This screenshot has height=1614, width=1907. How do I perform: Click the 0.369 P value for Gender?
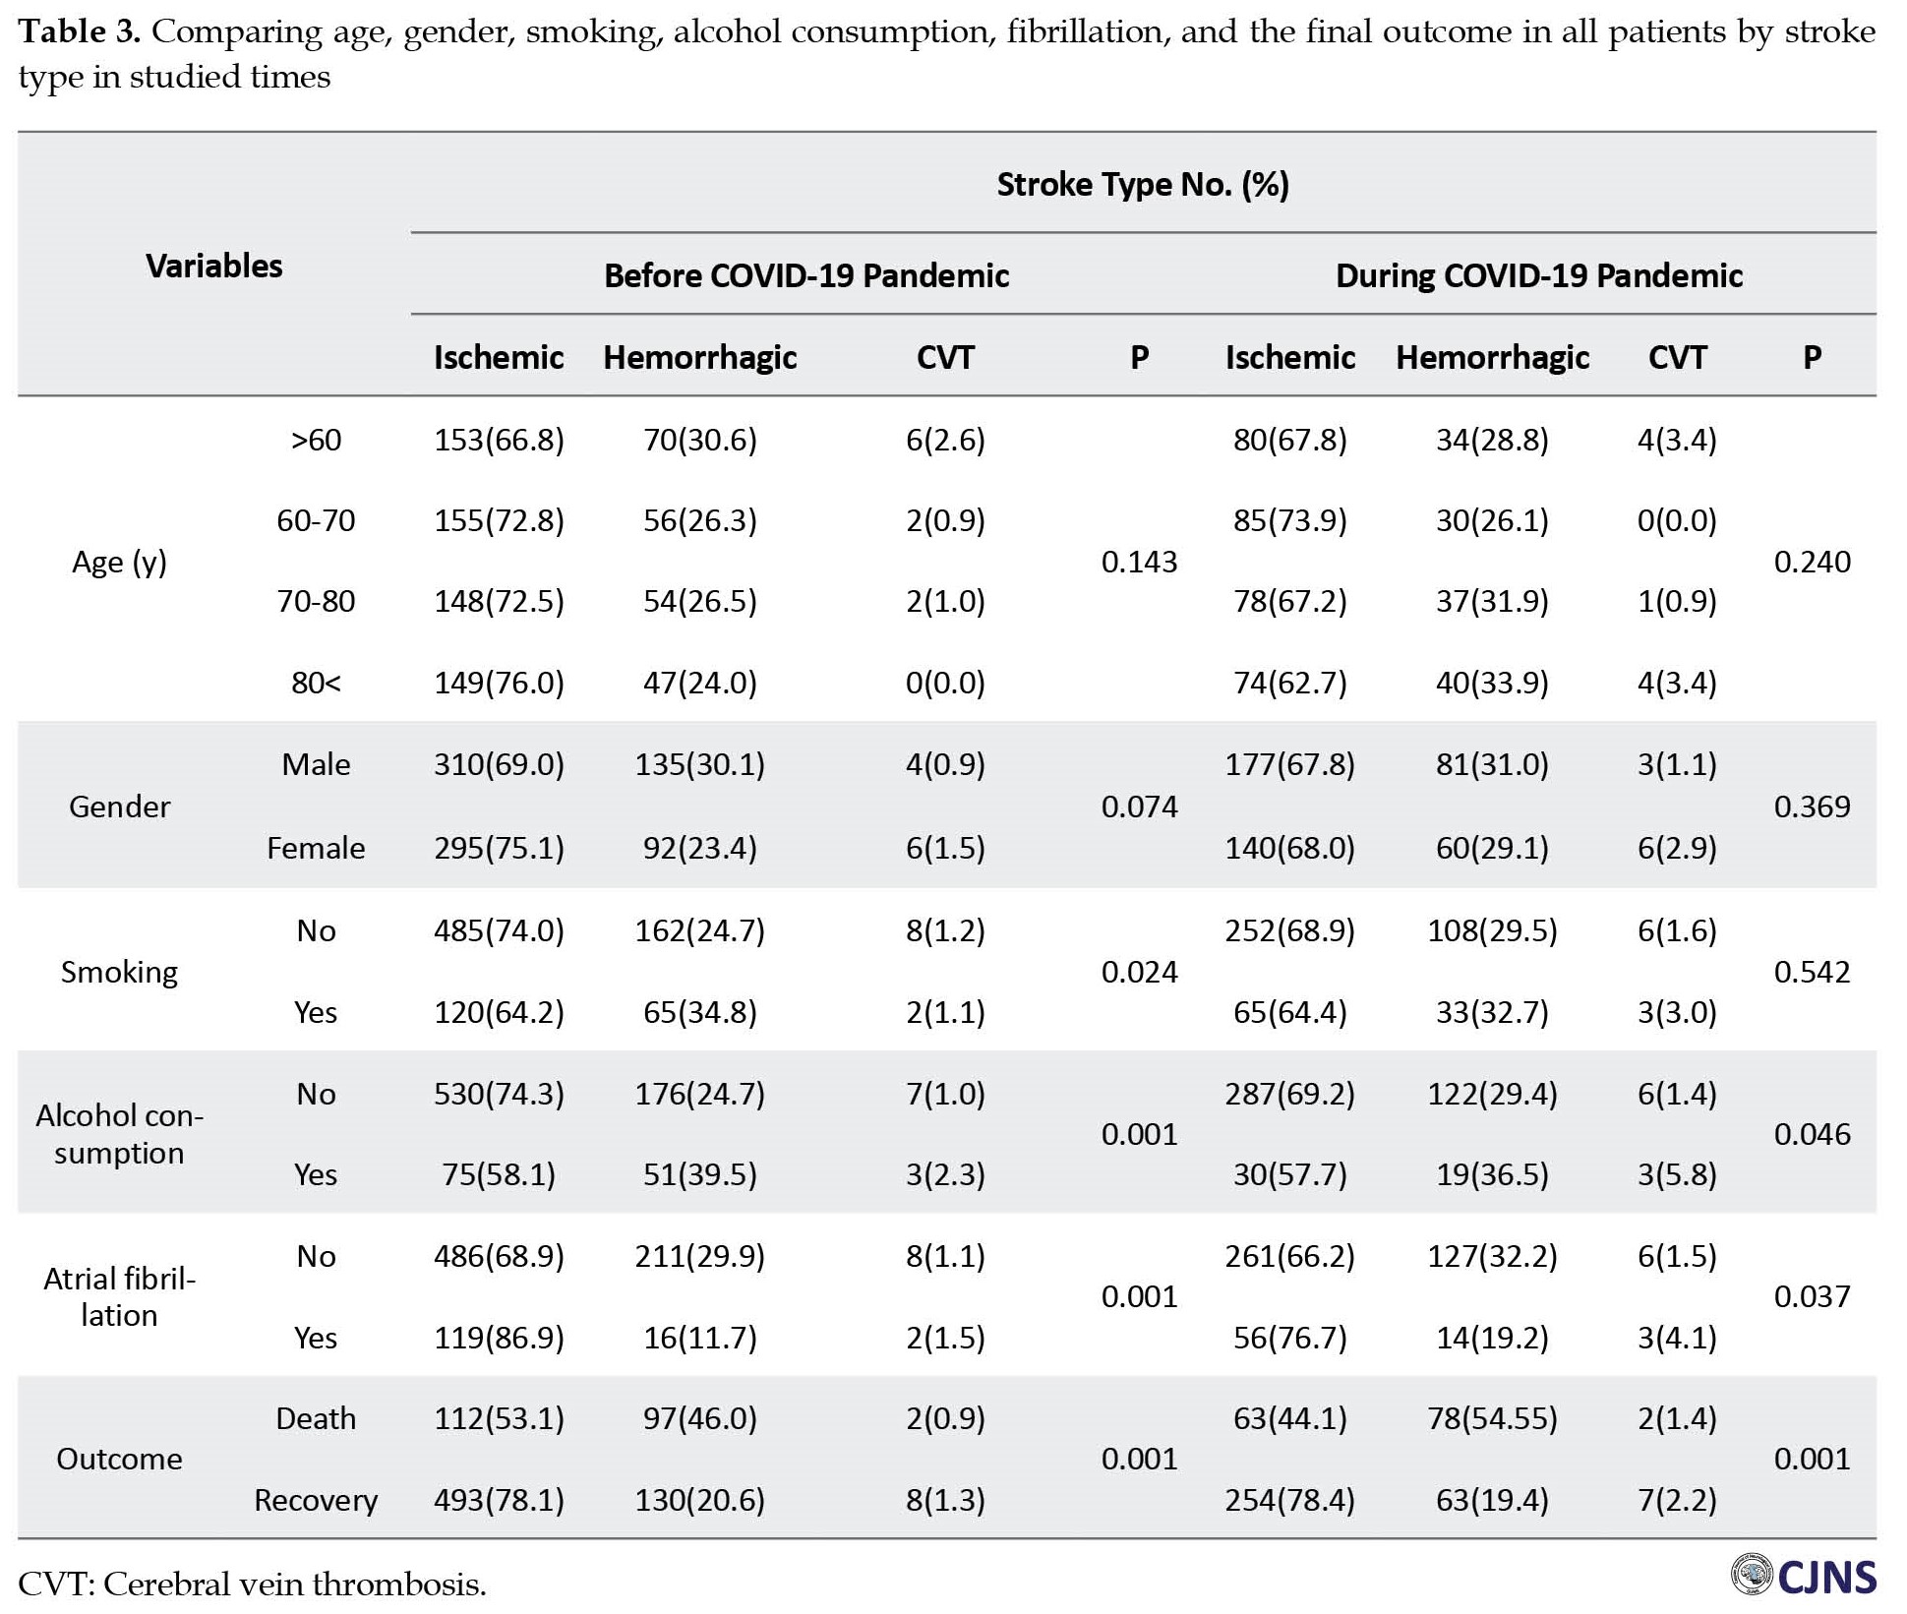1812,807
